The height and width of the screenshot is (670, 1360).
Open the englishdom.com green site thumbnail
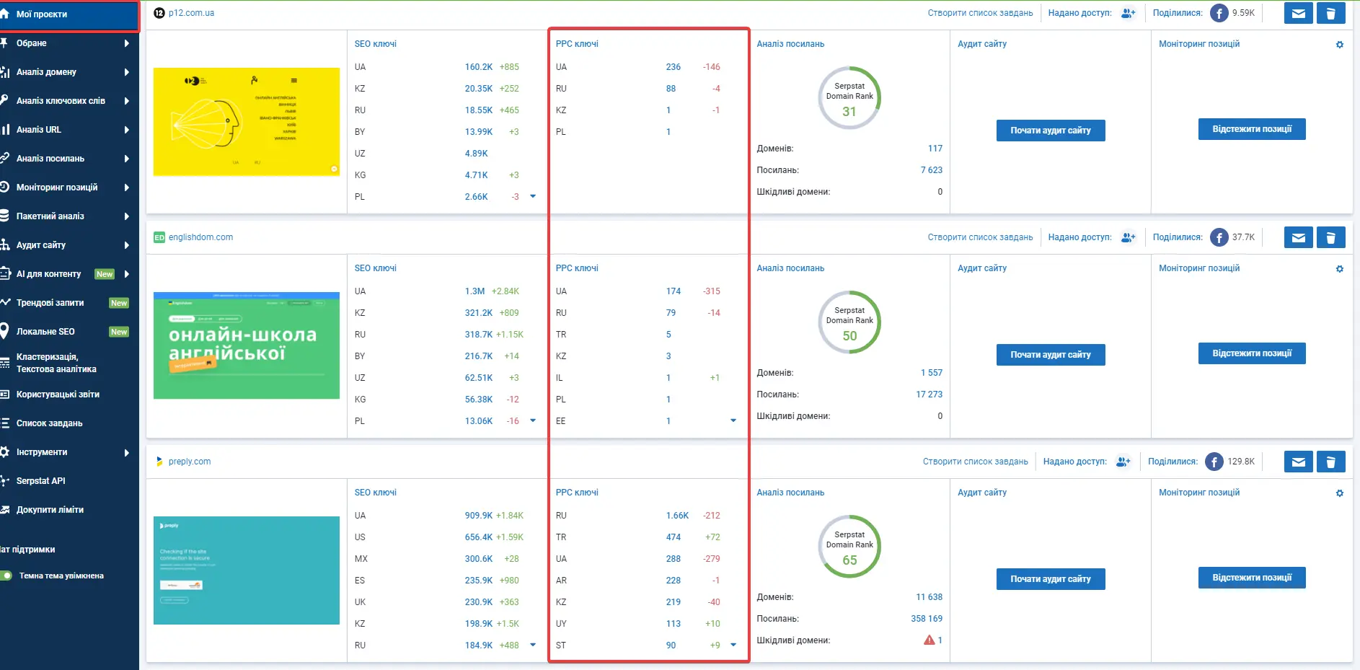point(247,345)
